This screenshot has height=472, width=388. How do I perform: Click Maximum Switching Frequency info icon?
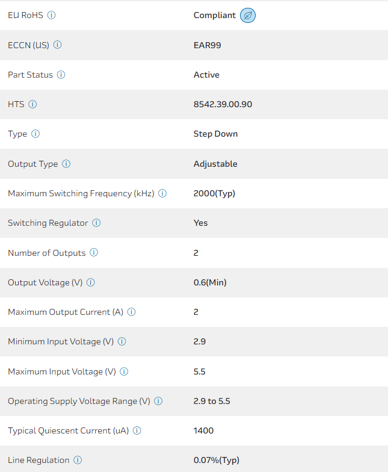click(x=162, y=193)
